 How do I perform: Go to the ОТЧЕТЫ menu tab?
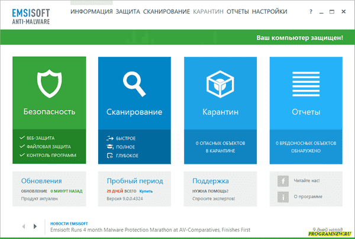(238, 12)
